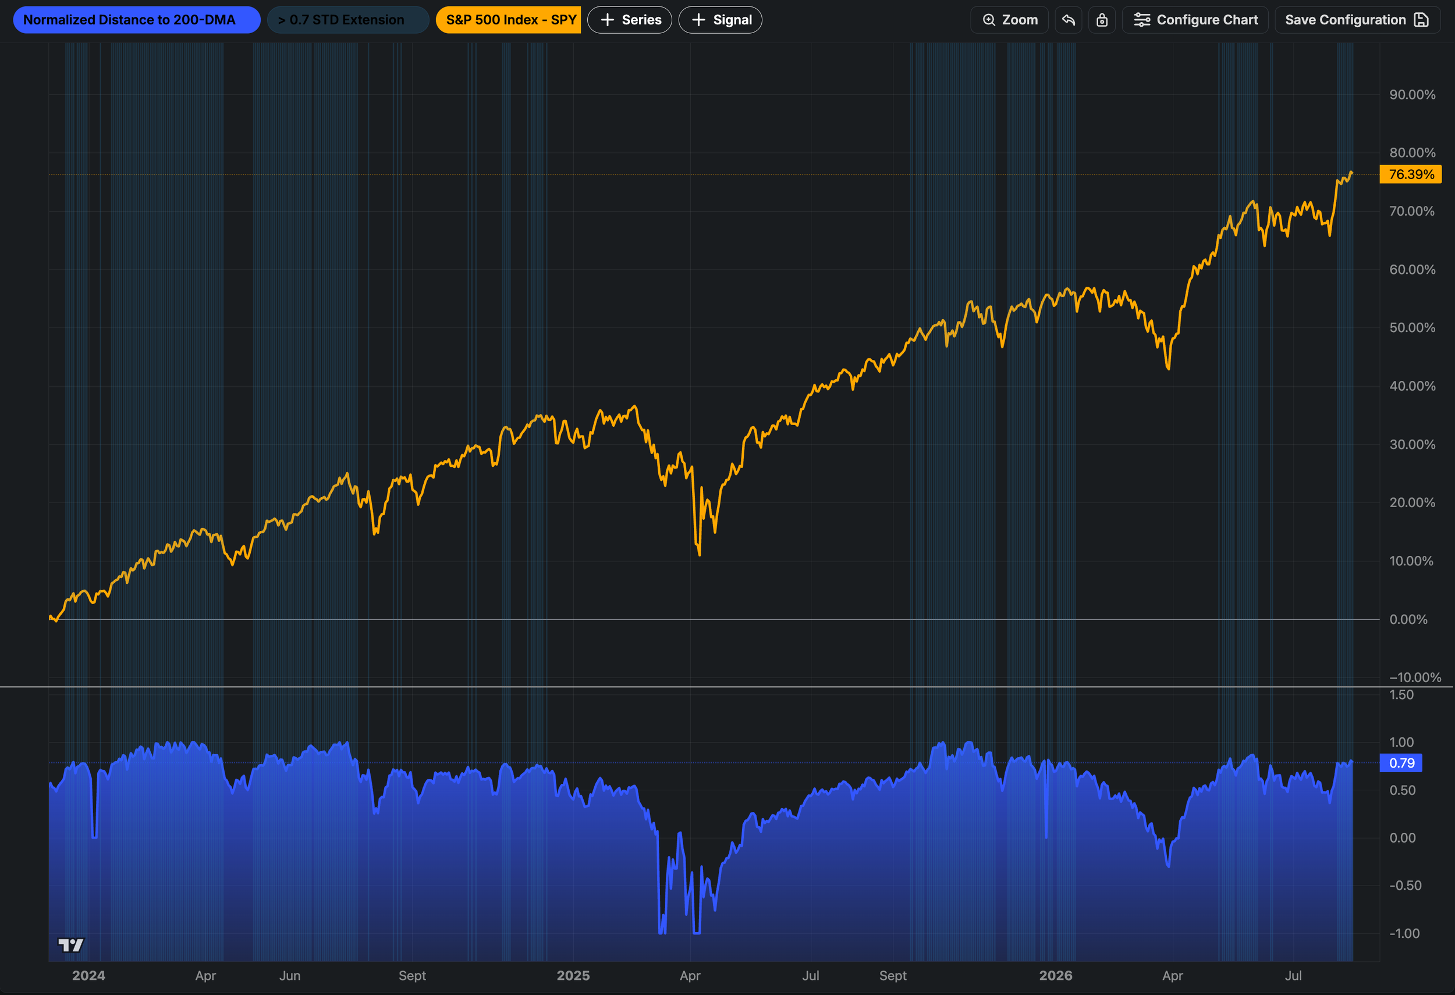Click the -1.00 indicator axis label

(1404, 934)
